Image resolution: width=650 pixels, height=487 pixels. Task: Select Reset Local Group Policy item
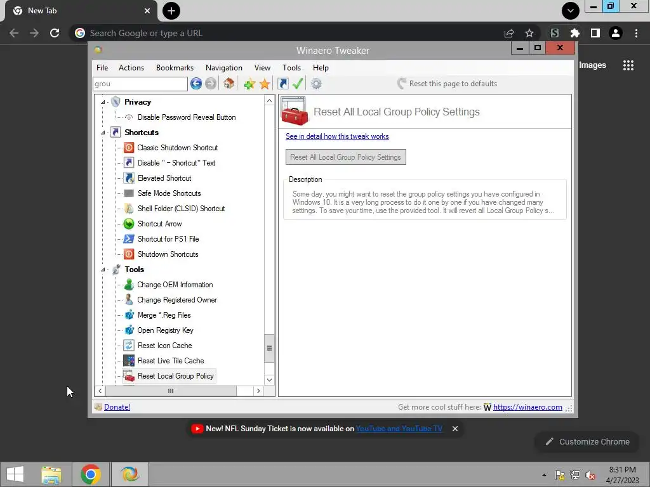[x=175, y=376]
